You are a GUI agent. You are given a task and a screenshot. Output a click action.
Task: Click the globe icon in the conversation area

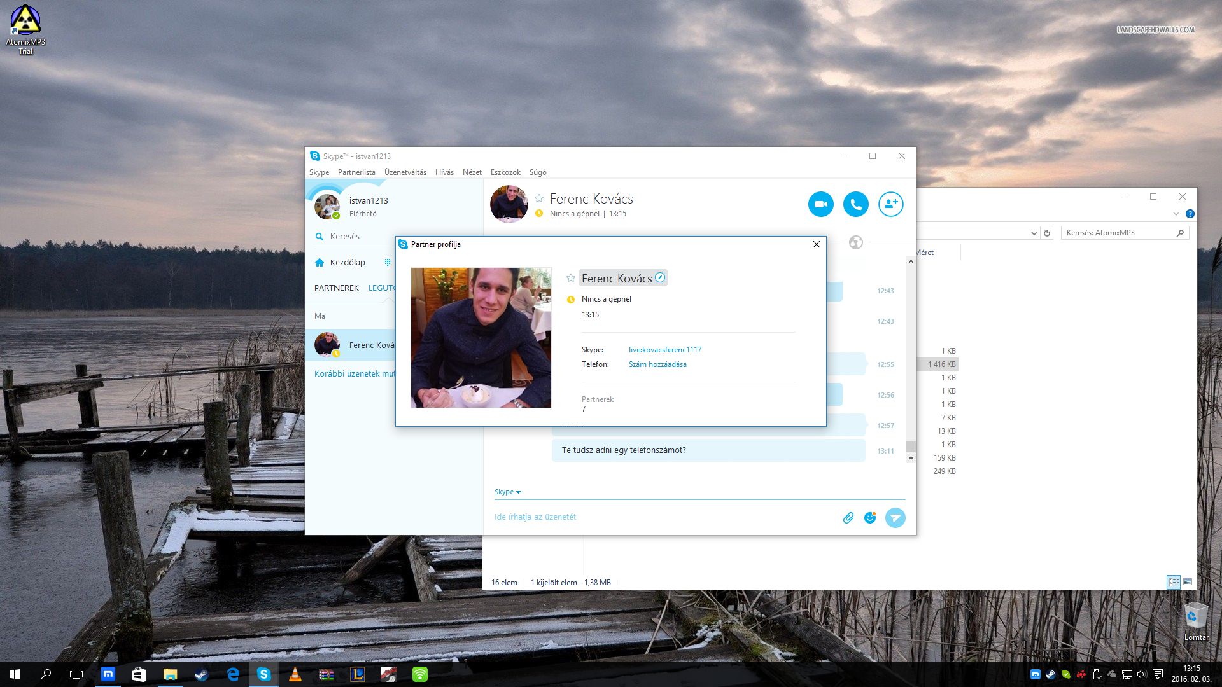point(856,242)
